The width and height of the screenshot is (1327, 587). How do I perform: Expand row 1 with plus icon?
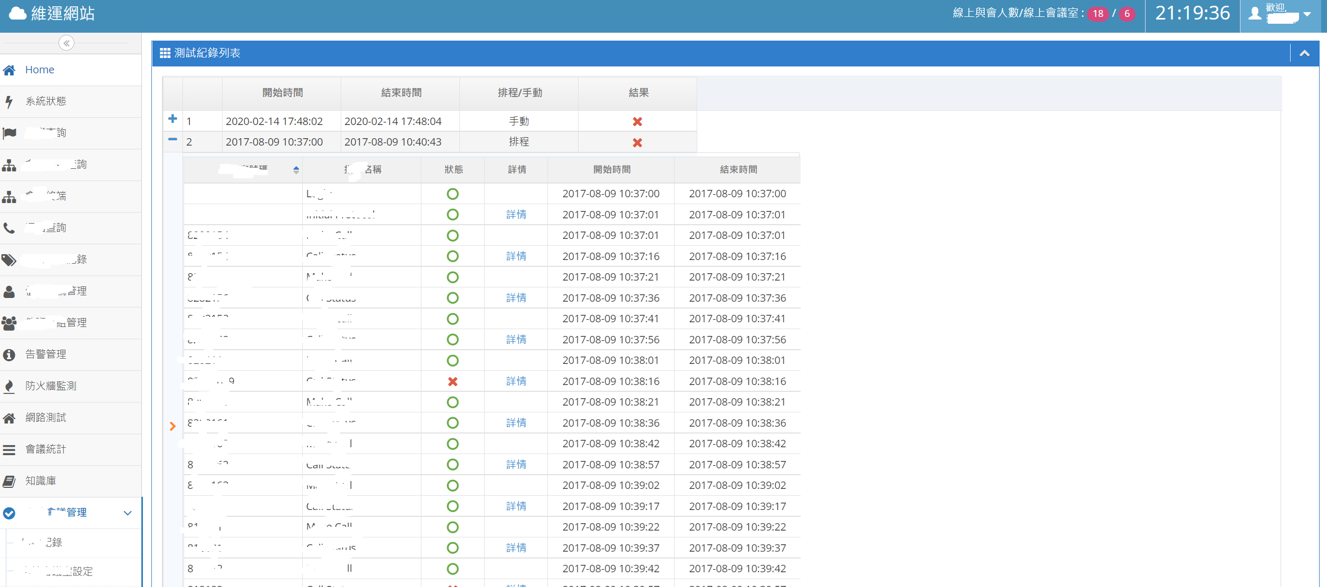[172, 119]
